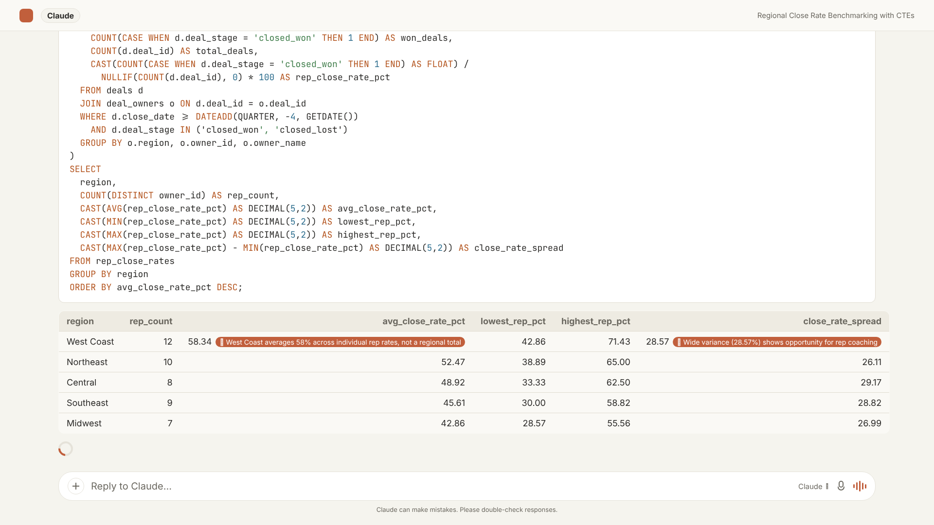The width and height of the screenshot is (934, 525).
Task: Click the 26.99 Midwest spread value
Action: tap(870, 423)
